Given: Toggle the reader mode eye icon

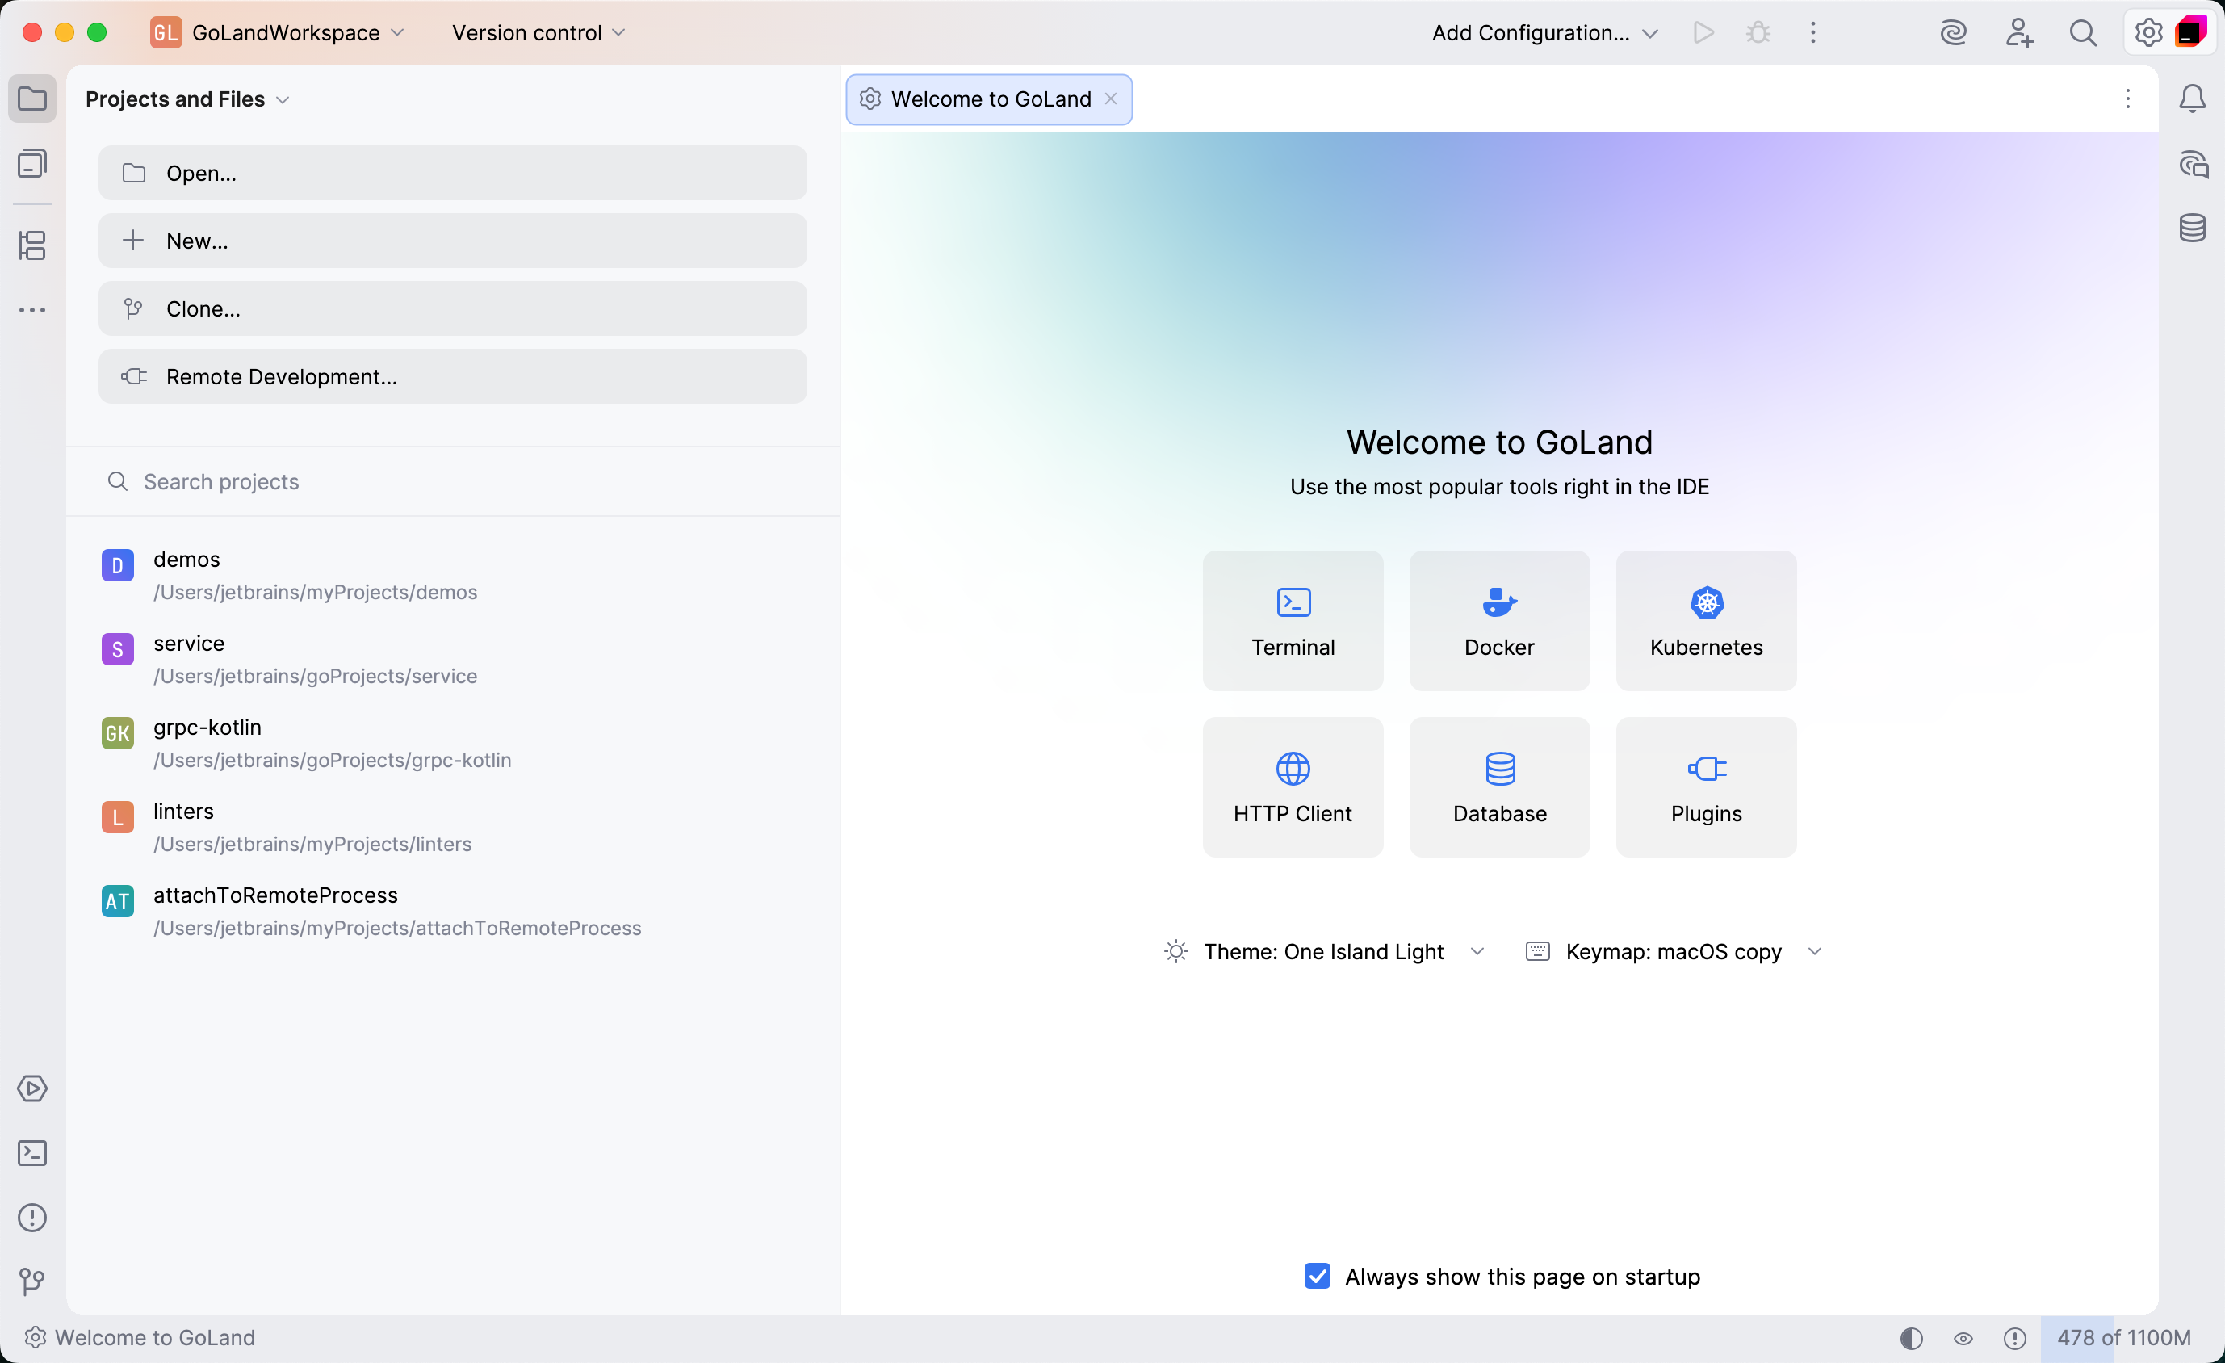Looking at the screenshot, I should click(x=1965, y=1339).
